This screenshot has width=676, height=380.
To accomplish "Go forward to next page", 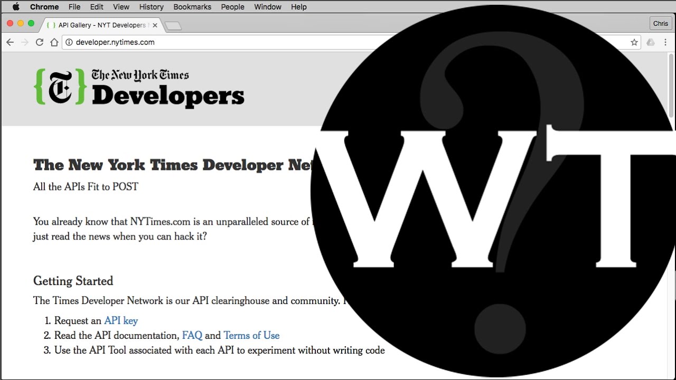I will (x=25, y=42).
